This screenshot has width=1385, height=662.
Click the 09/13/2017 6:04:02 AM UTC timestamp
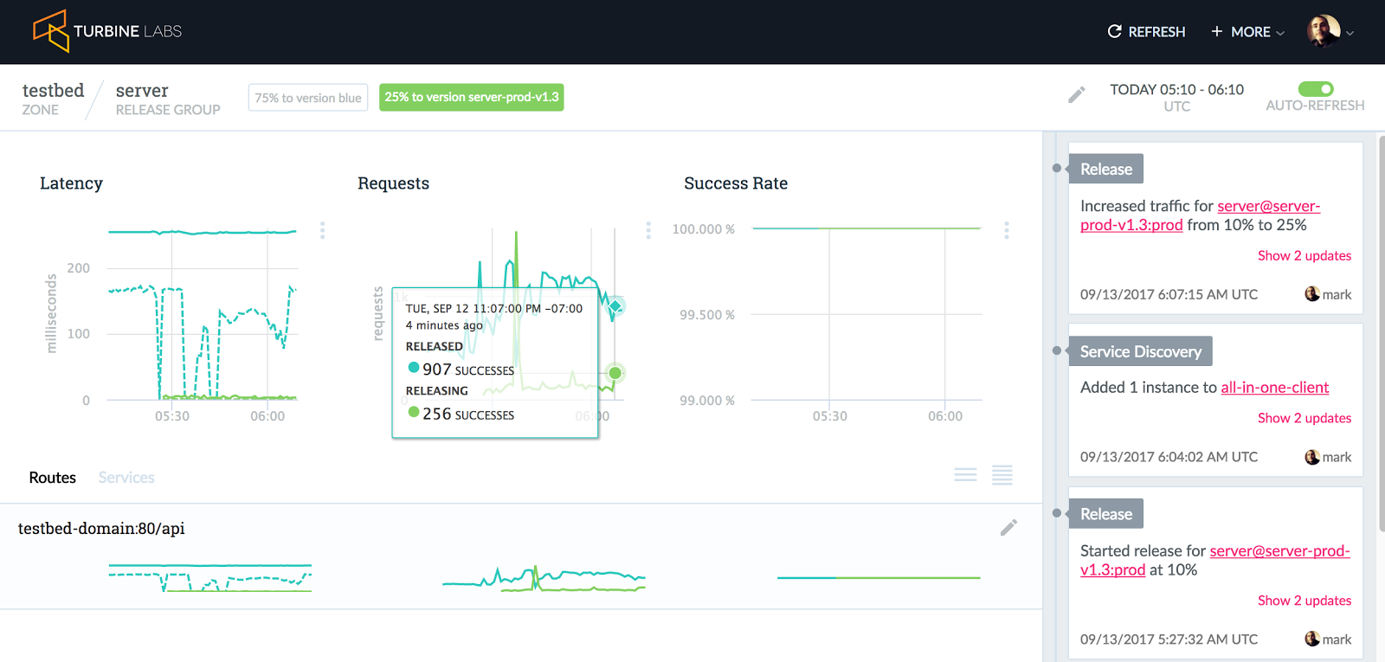point(1169,457)
